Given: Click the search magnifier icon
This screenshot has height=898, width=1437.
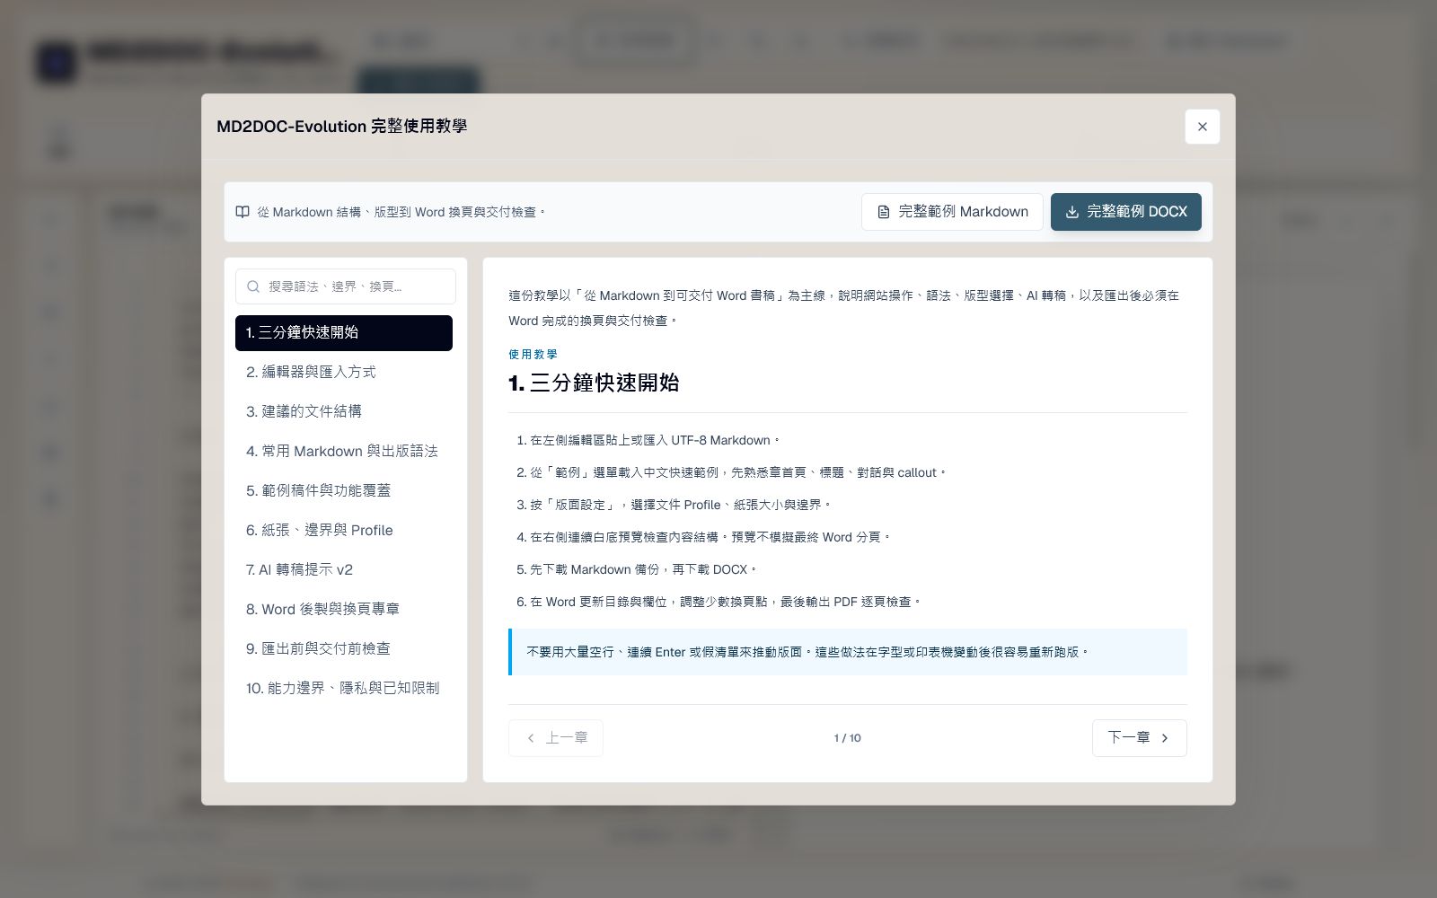Looking at the screenshot, I should tap(253, 286).
